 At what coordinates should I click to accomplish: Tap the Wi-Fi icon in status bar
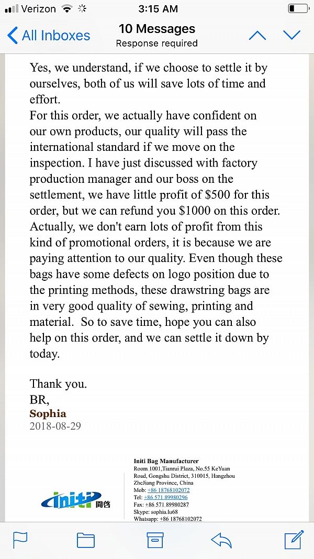(66, 8)
